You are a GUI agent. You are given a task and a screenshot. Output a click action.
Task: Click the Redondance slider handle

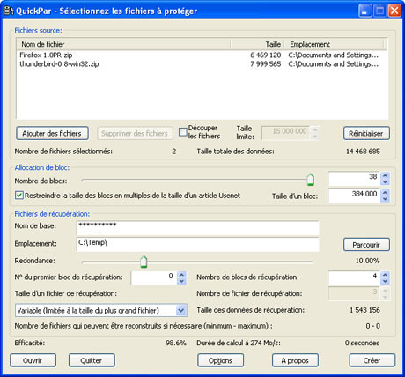click(144, 262)
